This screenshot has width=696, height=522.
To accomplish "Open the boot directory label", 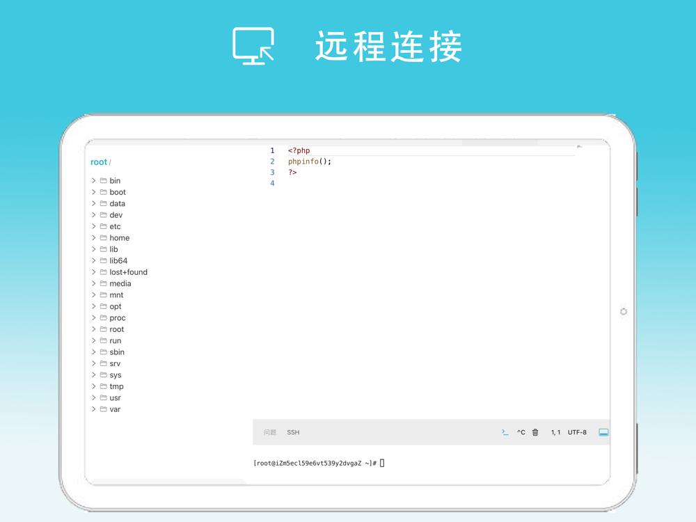I will 118,192.
